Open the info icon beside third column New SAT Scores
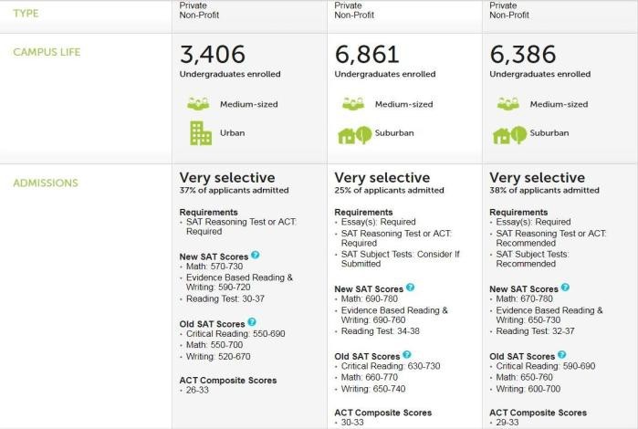The width and height of the screenshot is (638, 429). tap(565, 288)
